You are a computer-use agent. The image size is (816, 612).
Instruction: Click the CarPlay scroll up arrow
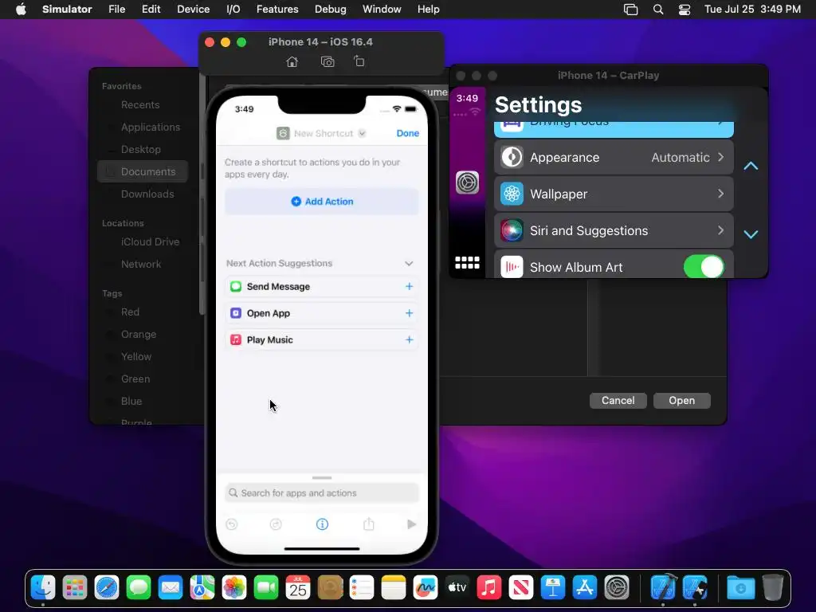point(751,166)
